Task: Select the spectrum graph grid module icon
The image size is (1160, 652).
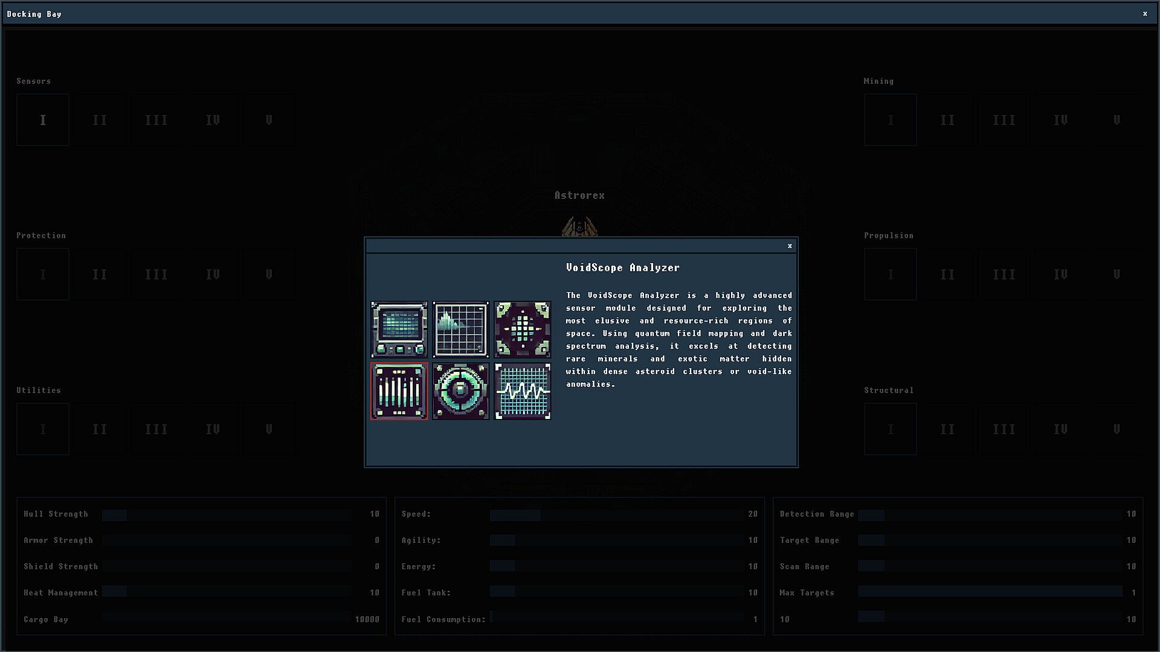Action: (x=460, y=330)
